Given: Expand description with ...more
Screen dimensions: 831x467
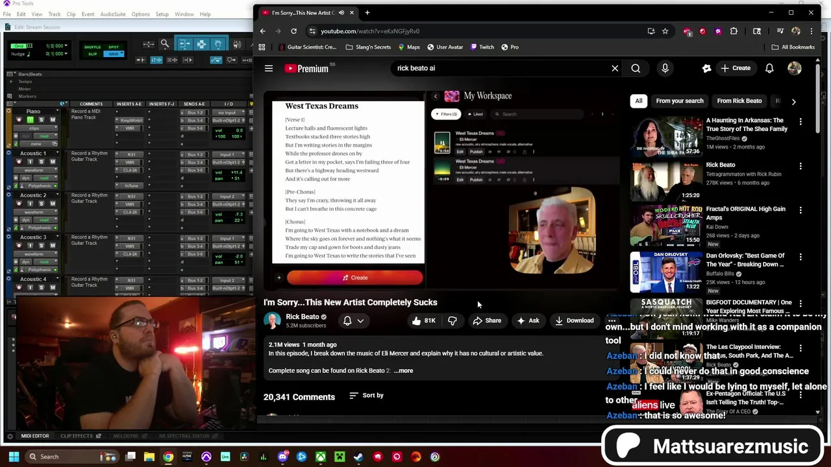Looking at the screenshot, I should [403, 370].
